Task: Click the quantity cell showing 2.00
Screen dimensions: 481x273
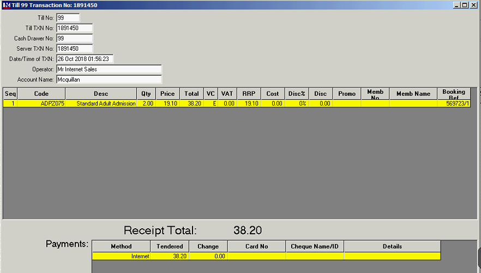Action: click(146, 104)
